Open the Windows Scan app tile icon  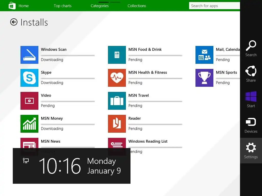29,55
